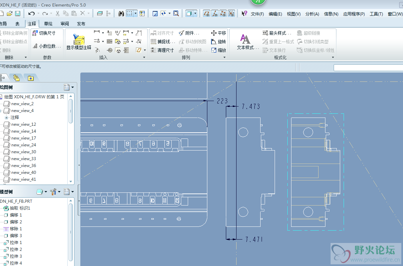Undo the last action
Image resolution: width=403 pixels, height=266 pixels.
point(31,13)
